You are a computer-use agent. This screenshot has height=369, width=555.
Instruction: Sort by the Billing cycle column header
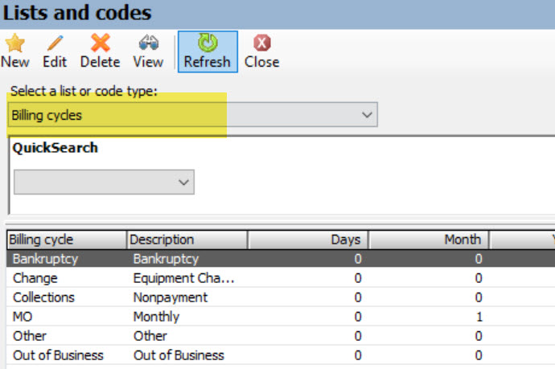pos(66,240)
